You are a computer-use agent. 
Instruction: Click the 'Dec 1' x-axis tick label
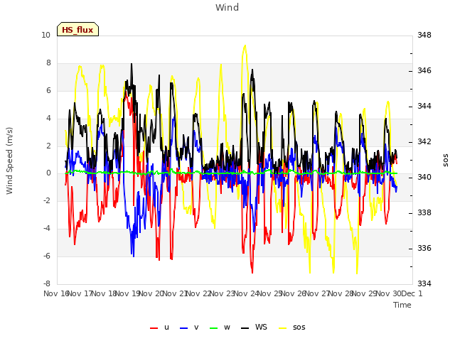[x=412, y=293]
